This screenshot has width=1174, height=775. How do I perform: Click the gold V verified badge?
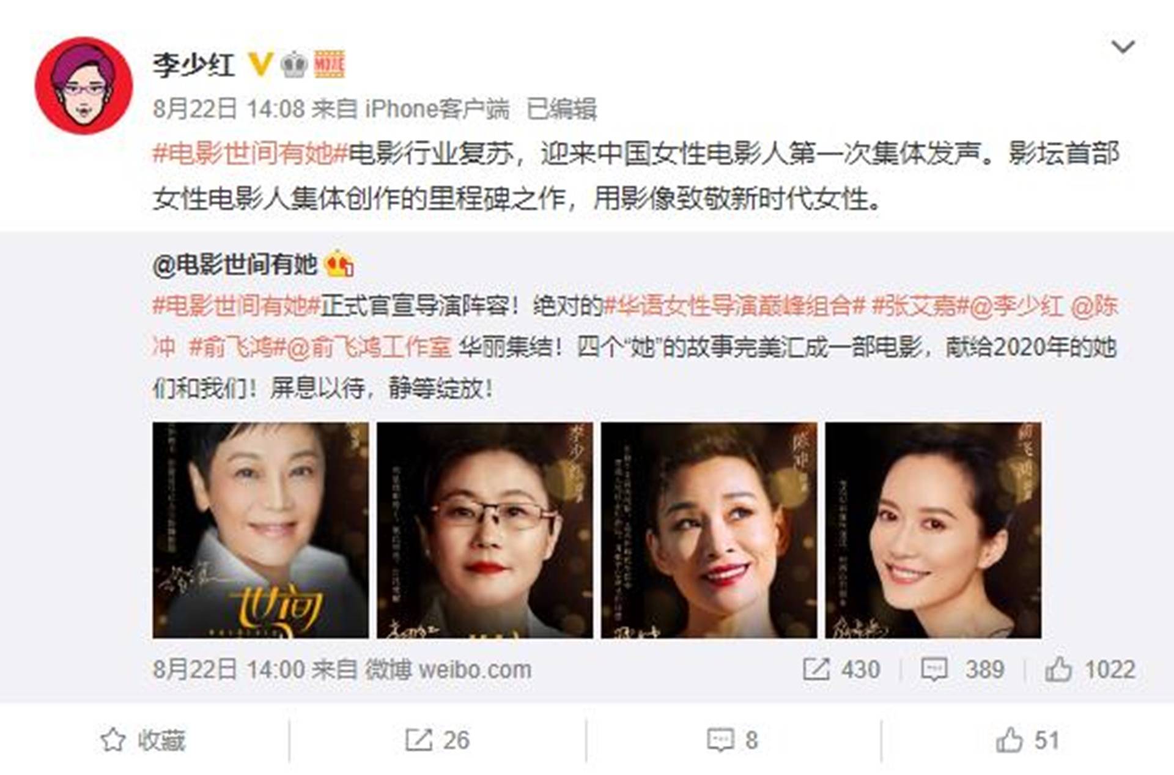tap(261, 64)
